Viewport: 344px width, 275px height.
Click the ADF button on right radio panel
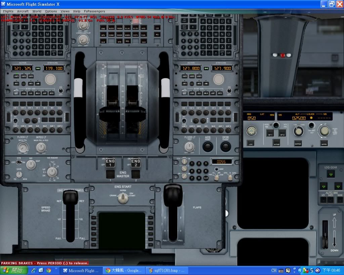pos(213,93)
